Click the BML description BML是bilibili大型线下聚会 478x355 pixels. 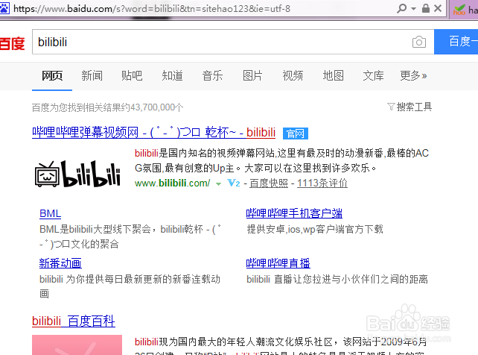click(95, 229)
